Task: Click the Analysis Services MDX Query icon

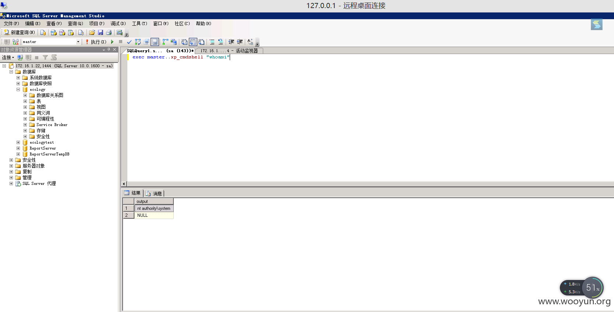Action: 54,32
